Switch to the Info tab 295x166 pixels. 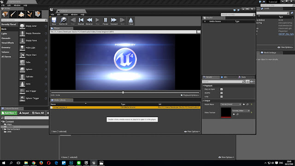point(225,77)
